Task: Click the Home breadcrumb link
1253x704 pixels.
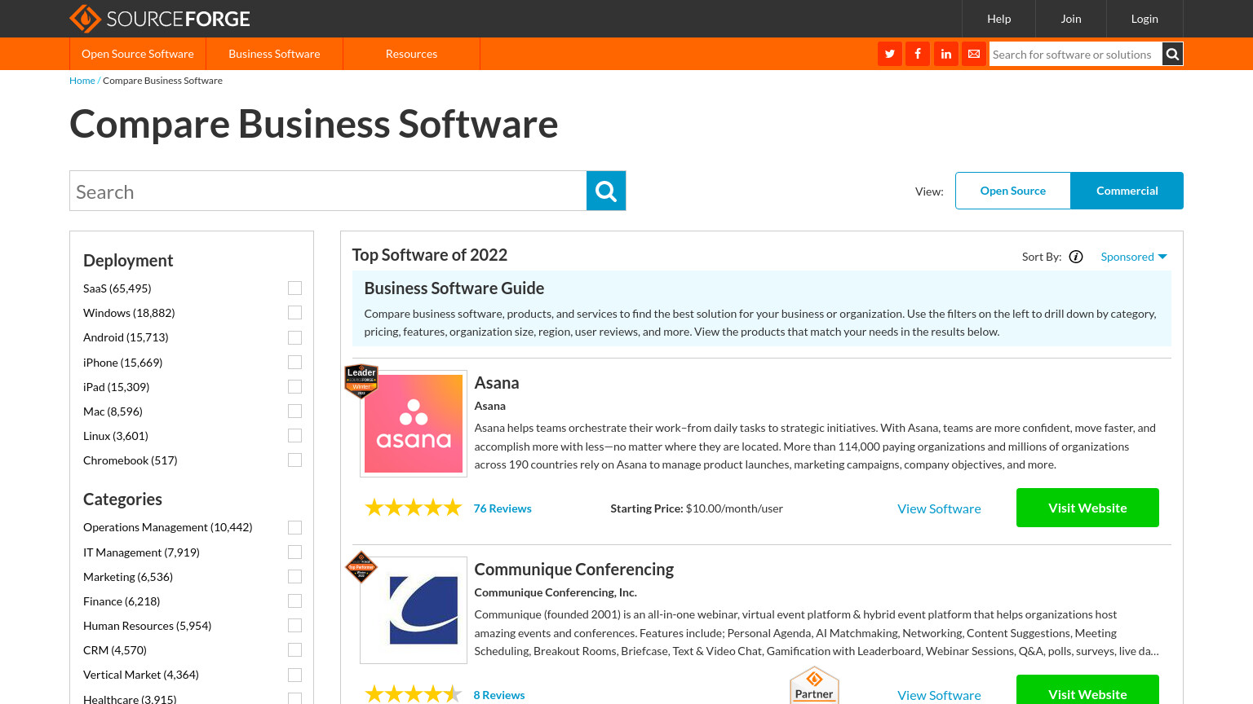Action: click(x=82, y=81)
